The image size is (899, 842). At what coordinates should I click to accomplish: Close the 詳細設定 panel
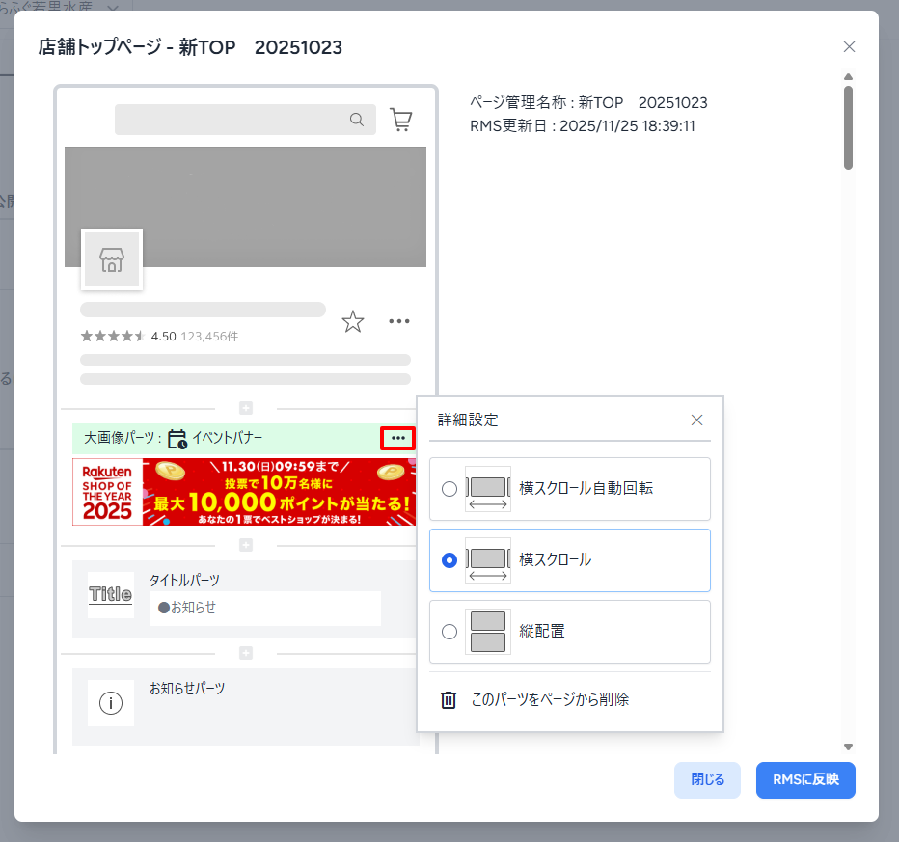point(697,420)
